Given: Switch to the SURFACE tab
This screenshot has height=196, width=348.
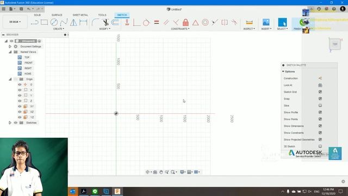Looking at the screenshot, I should click(57, 15).
